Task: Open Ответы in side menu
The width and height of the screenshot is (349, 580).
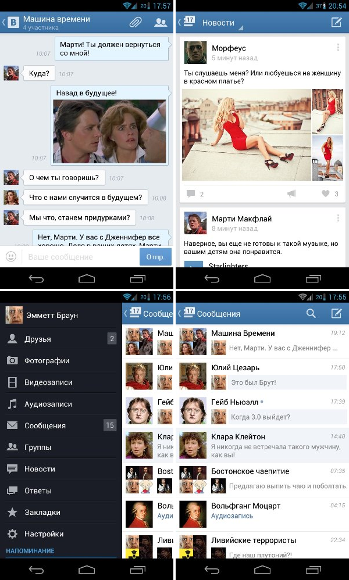Action: tap(61, 491)
